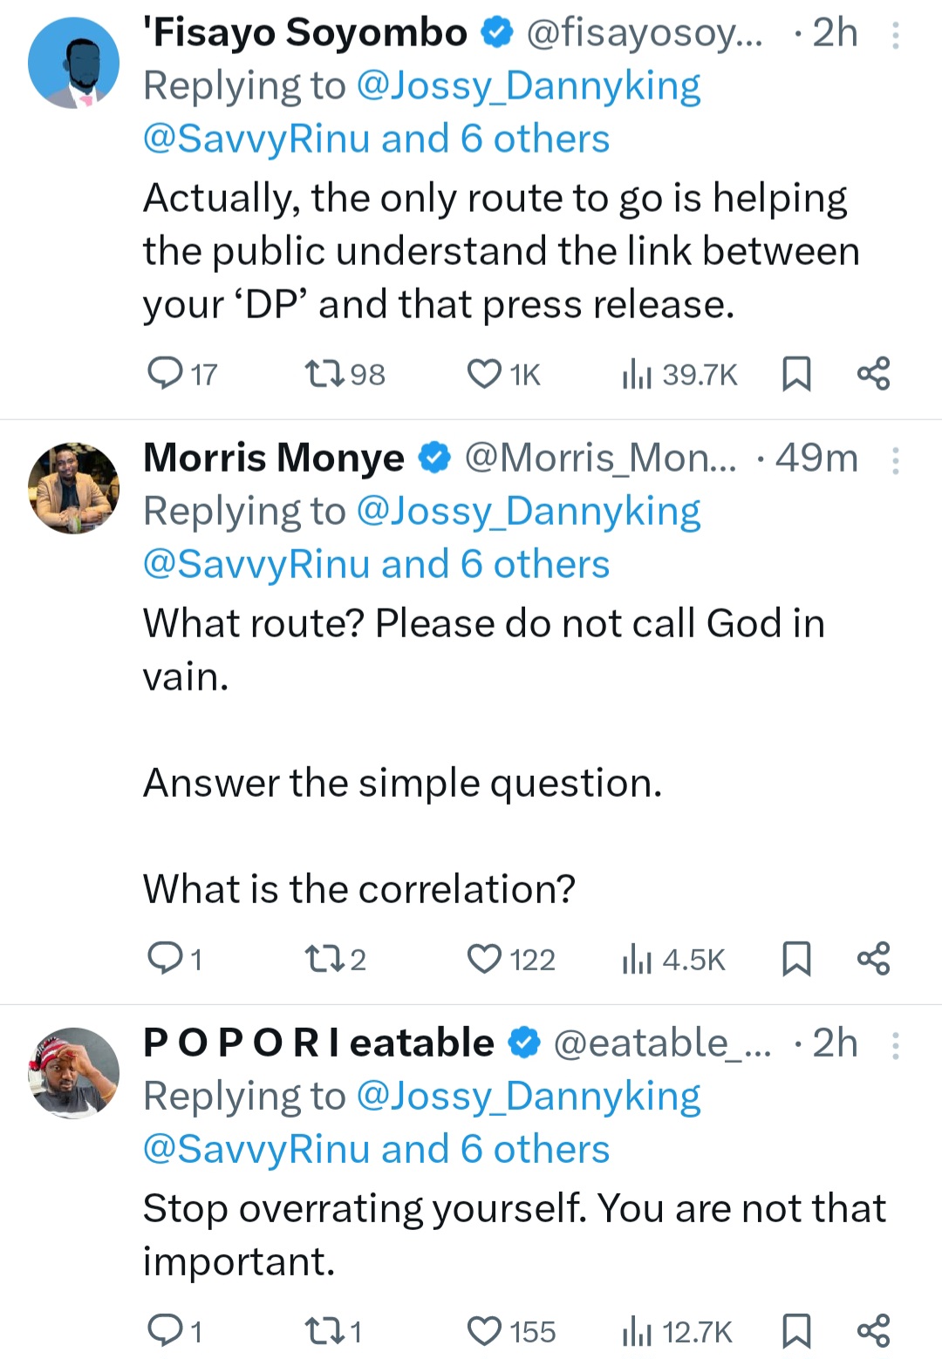The image size is (942, 1359).
Task: Share Morris Monye's tweet
Action: pyautogui.click(x=873, y=959)
